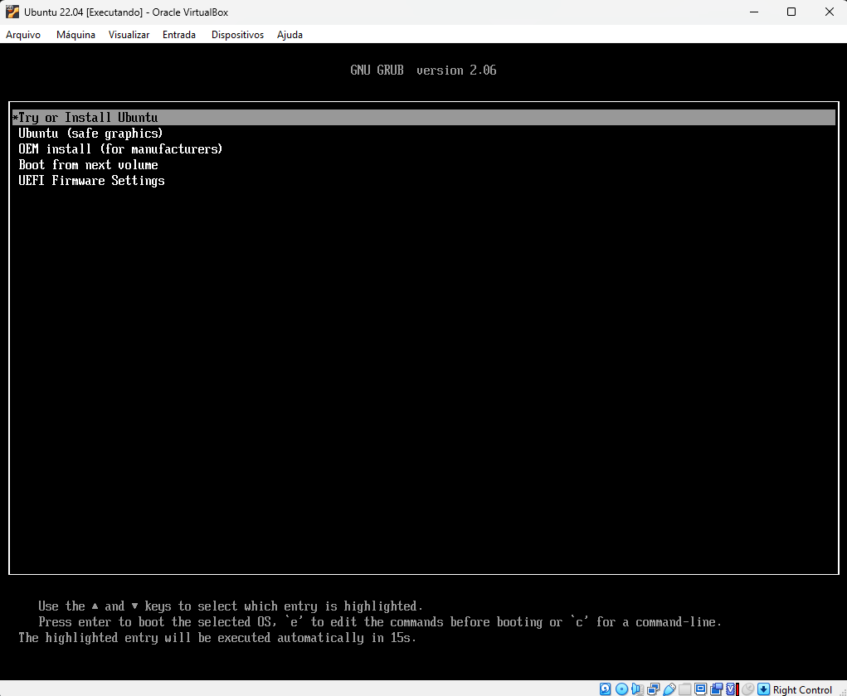Open the Ajuda menu
The image size is (847, 696).
[x=290, y=35]
